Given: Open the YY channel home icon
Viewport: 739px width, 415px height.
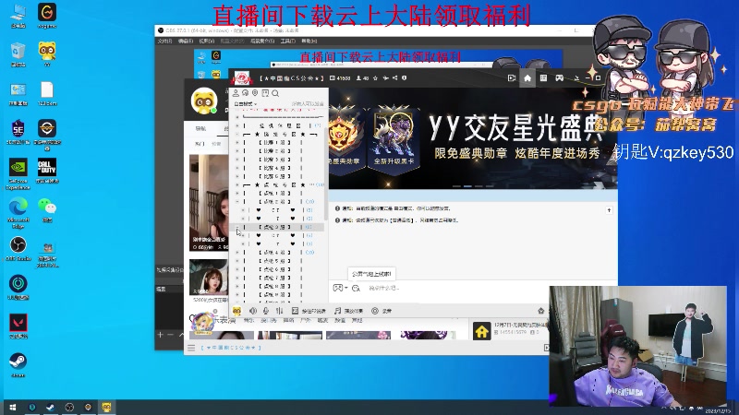Looking at the screenshot, I should point(527,78).
